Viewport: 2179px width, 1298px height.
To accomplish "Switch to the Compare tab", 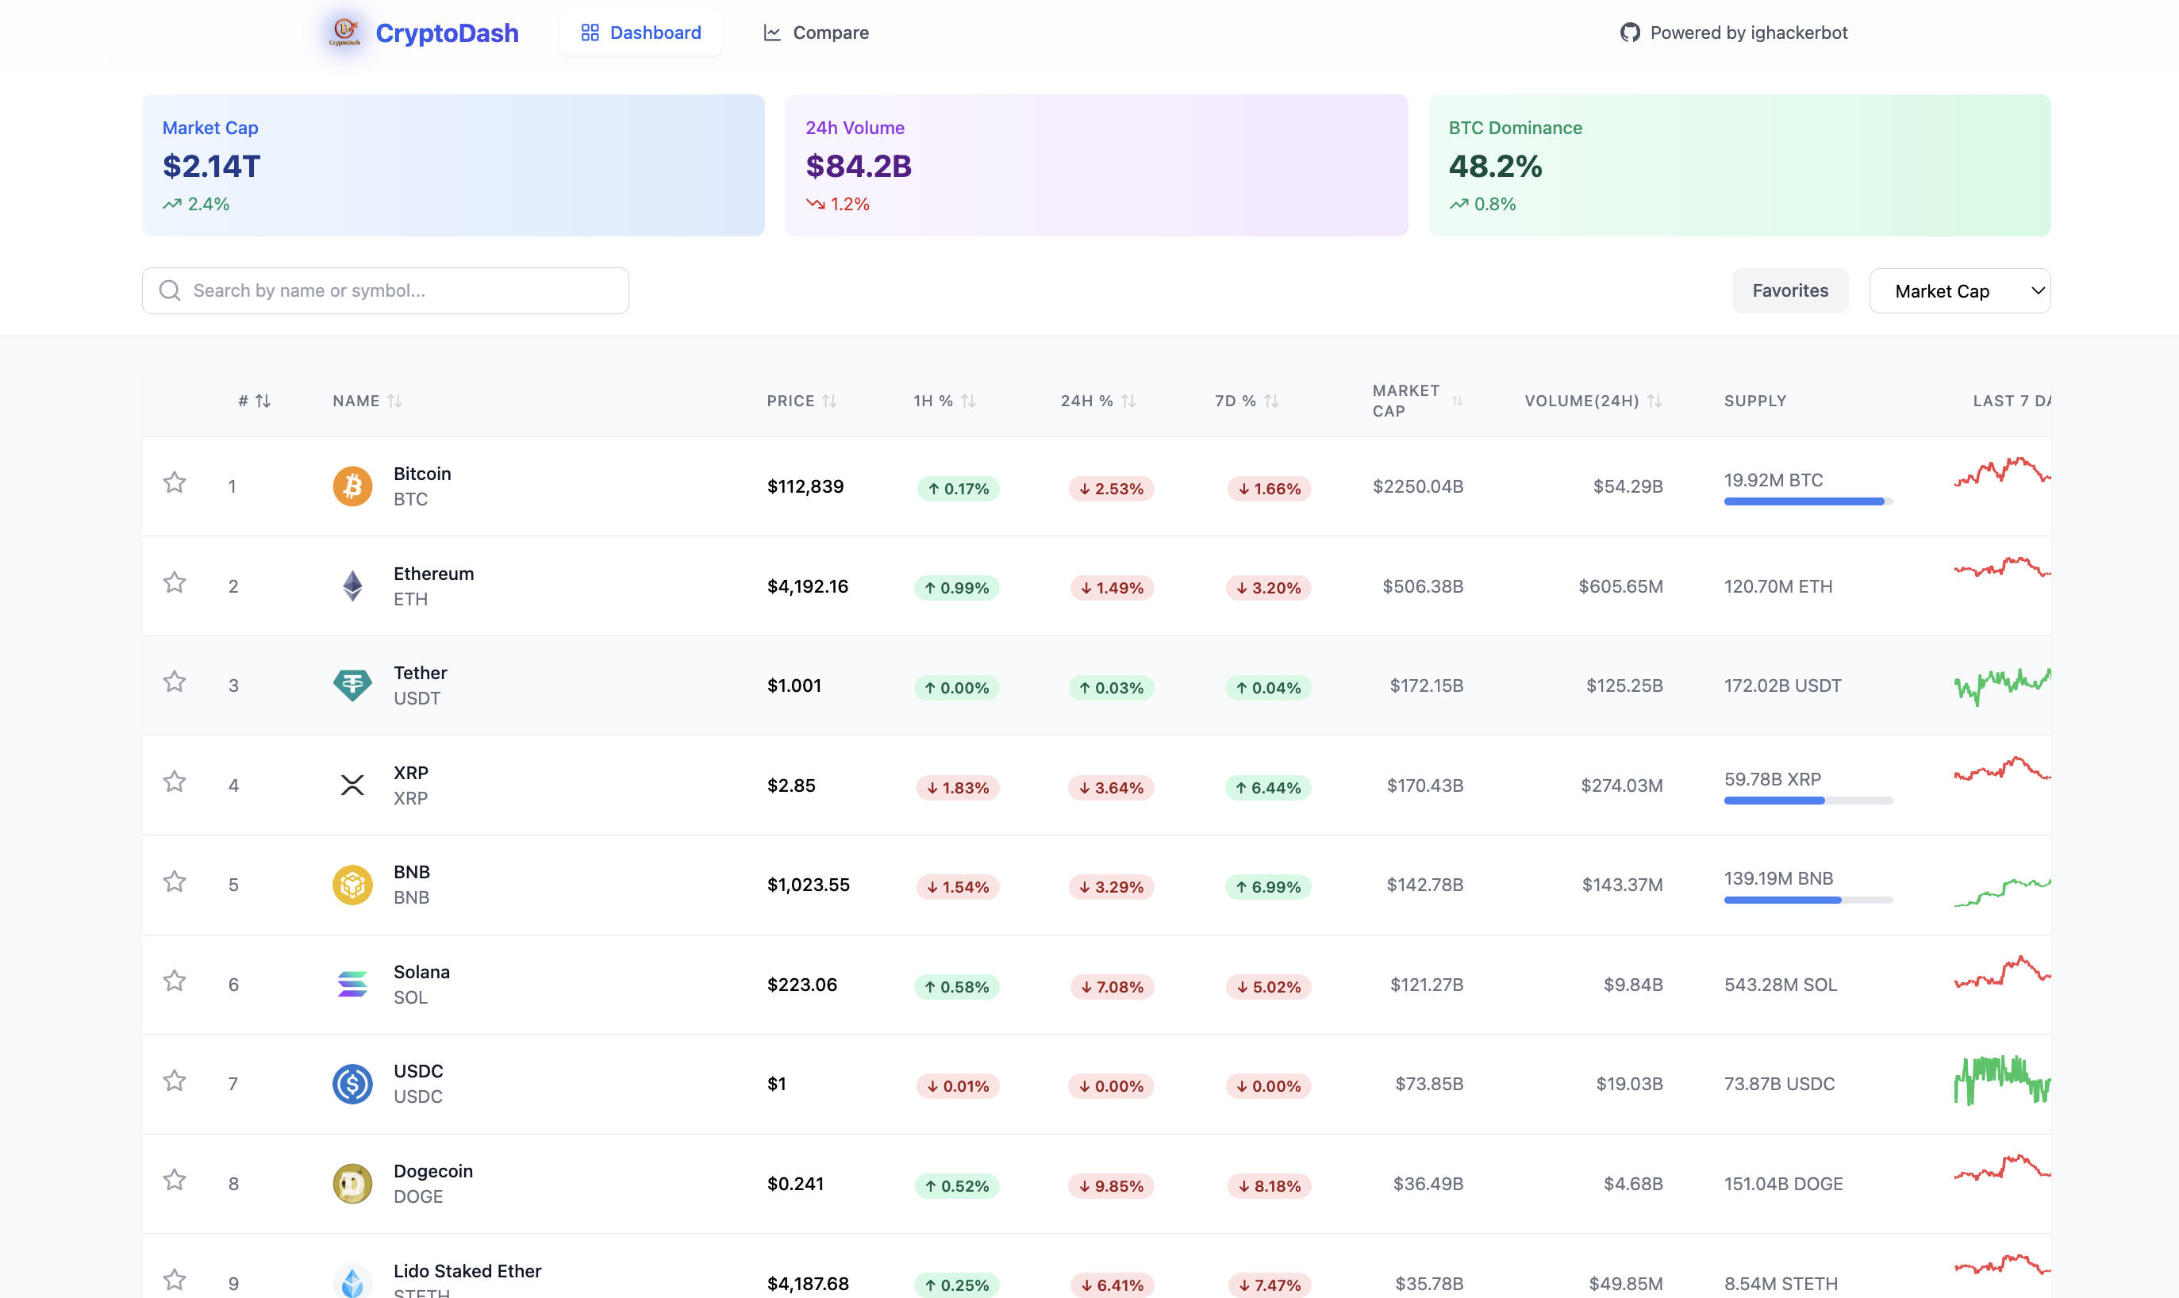I will coord(817,33).
